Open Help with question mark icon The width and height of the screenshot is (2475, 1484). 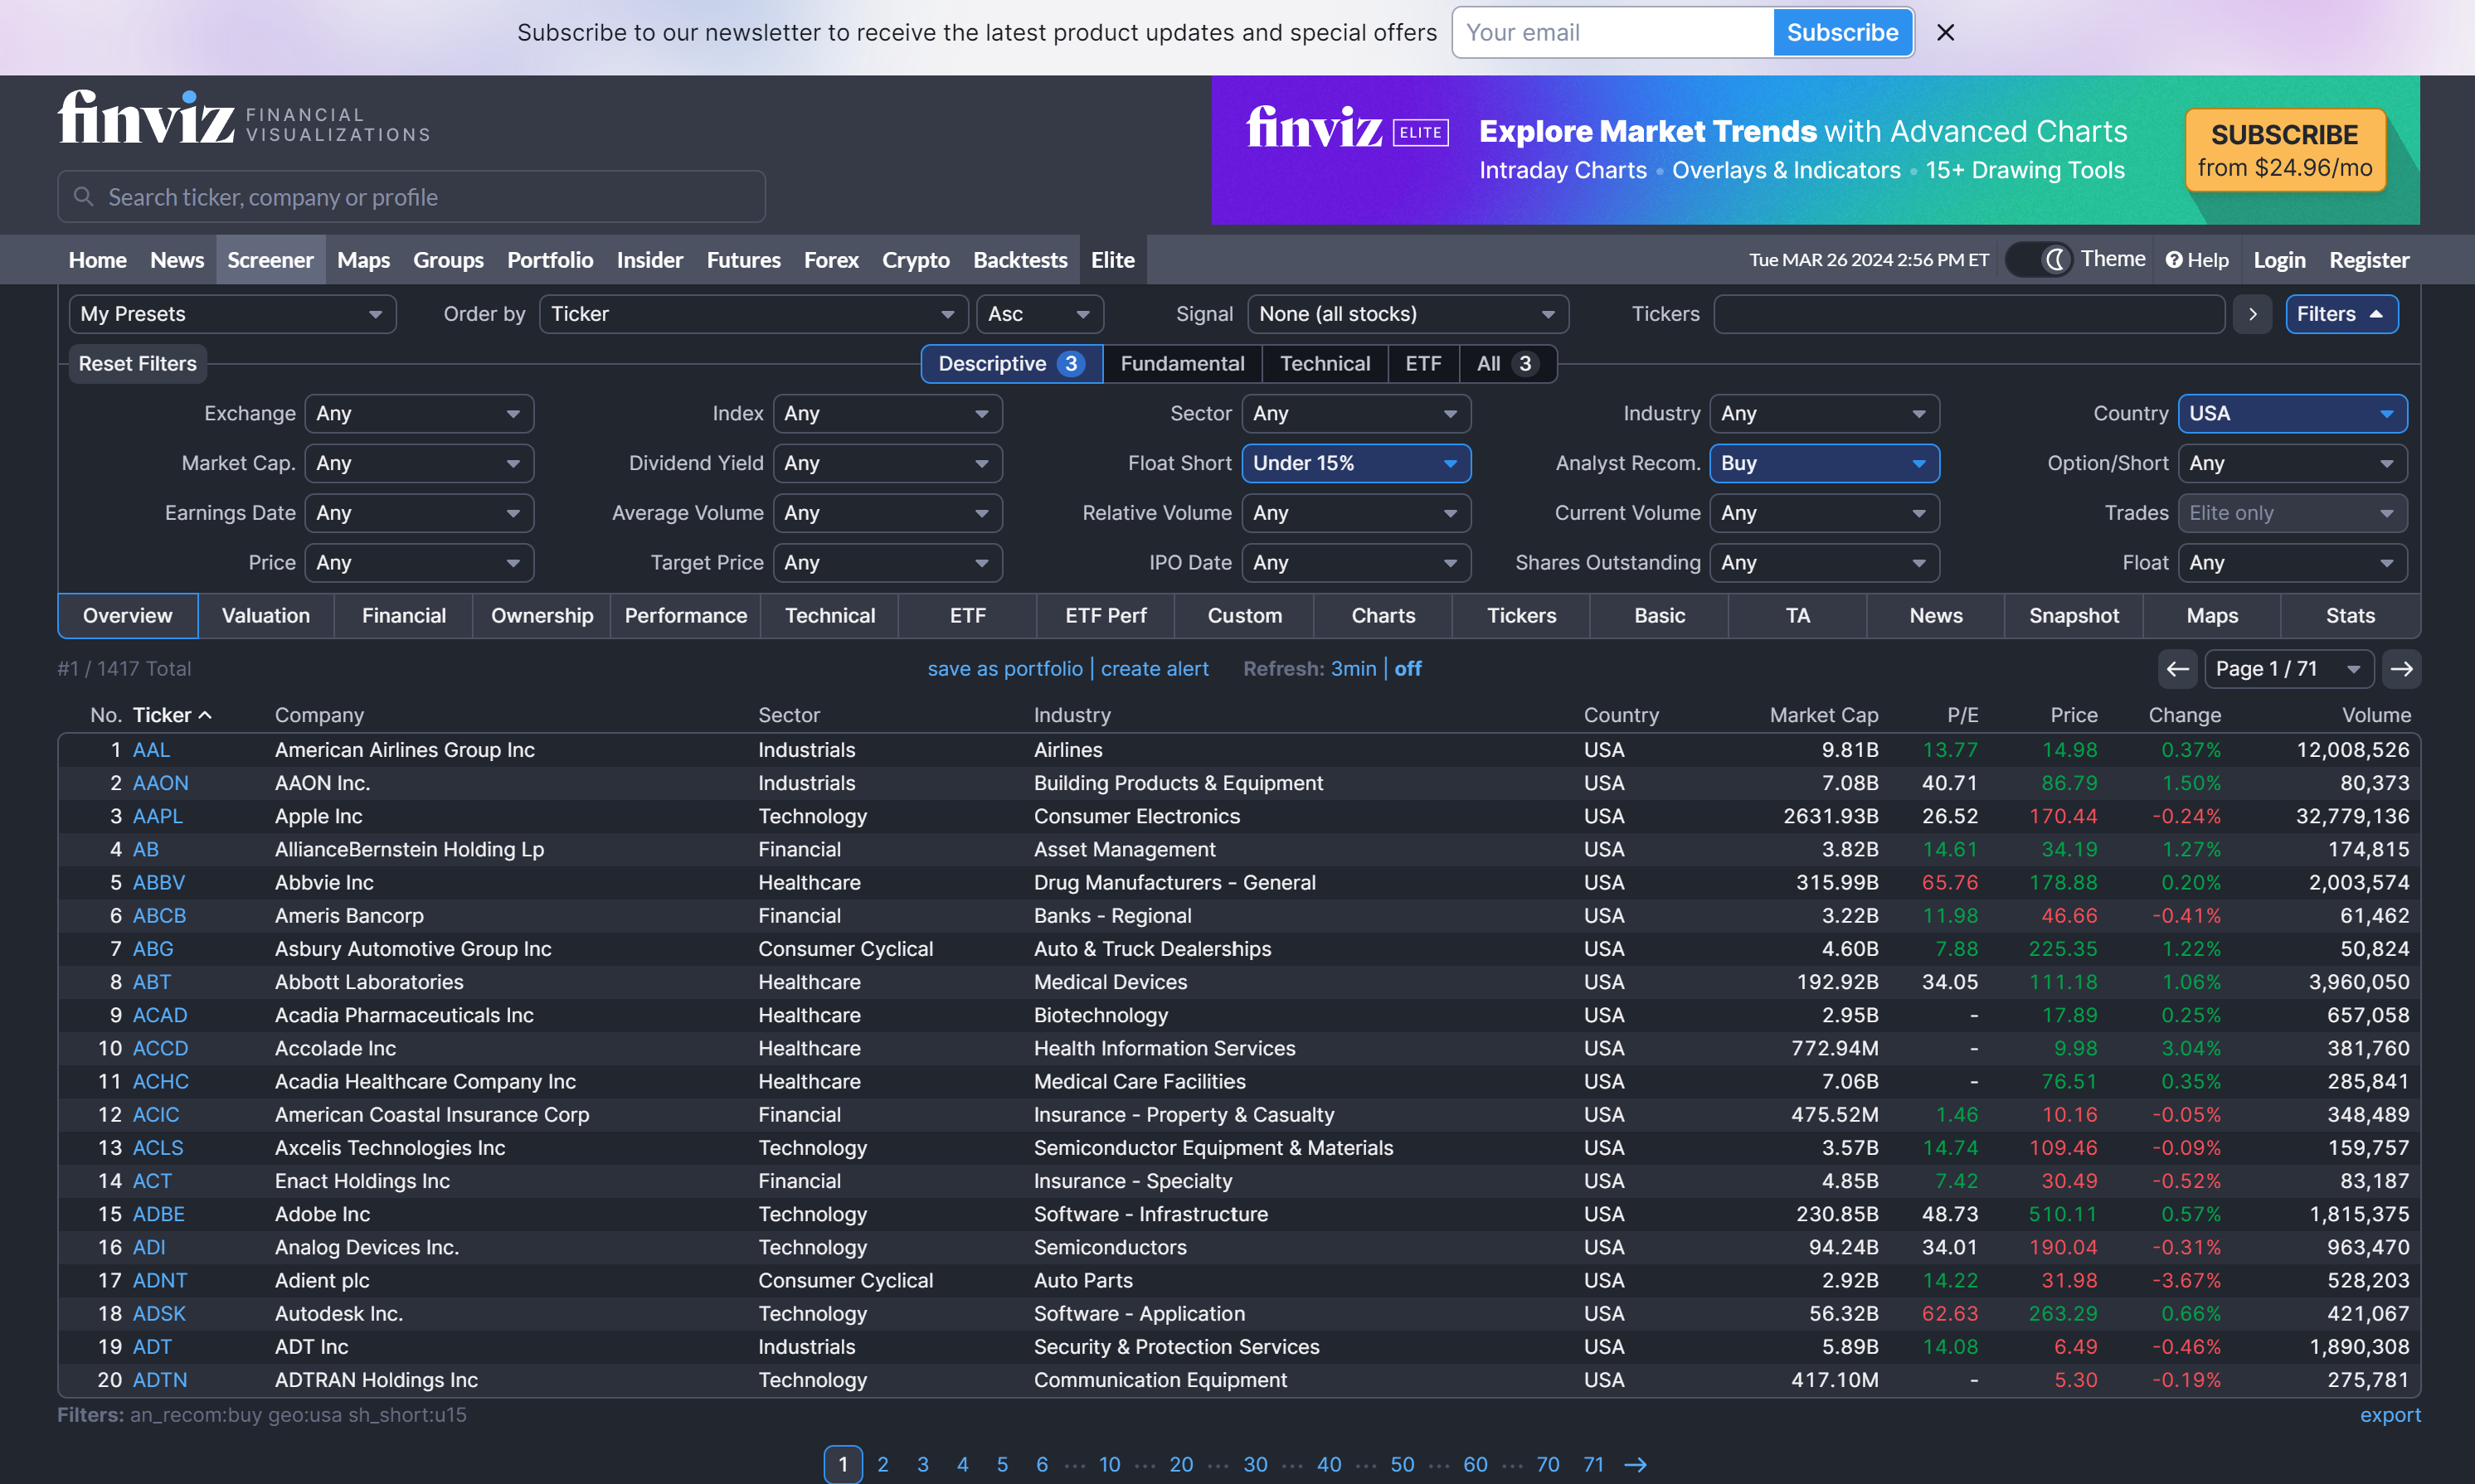point(2197,260)
